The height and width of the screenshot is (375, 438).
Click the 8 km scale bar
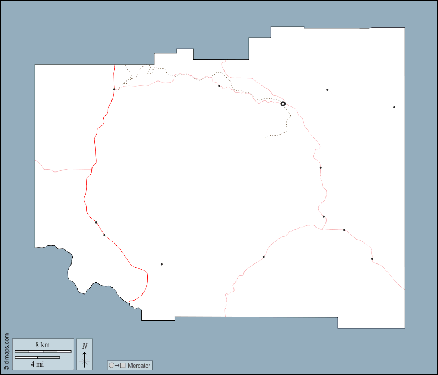pos(43,351)
